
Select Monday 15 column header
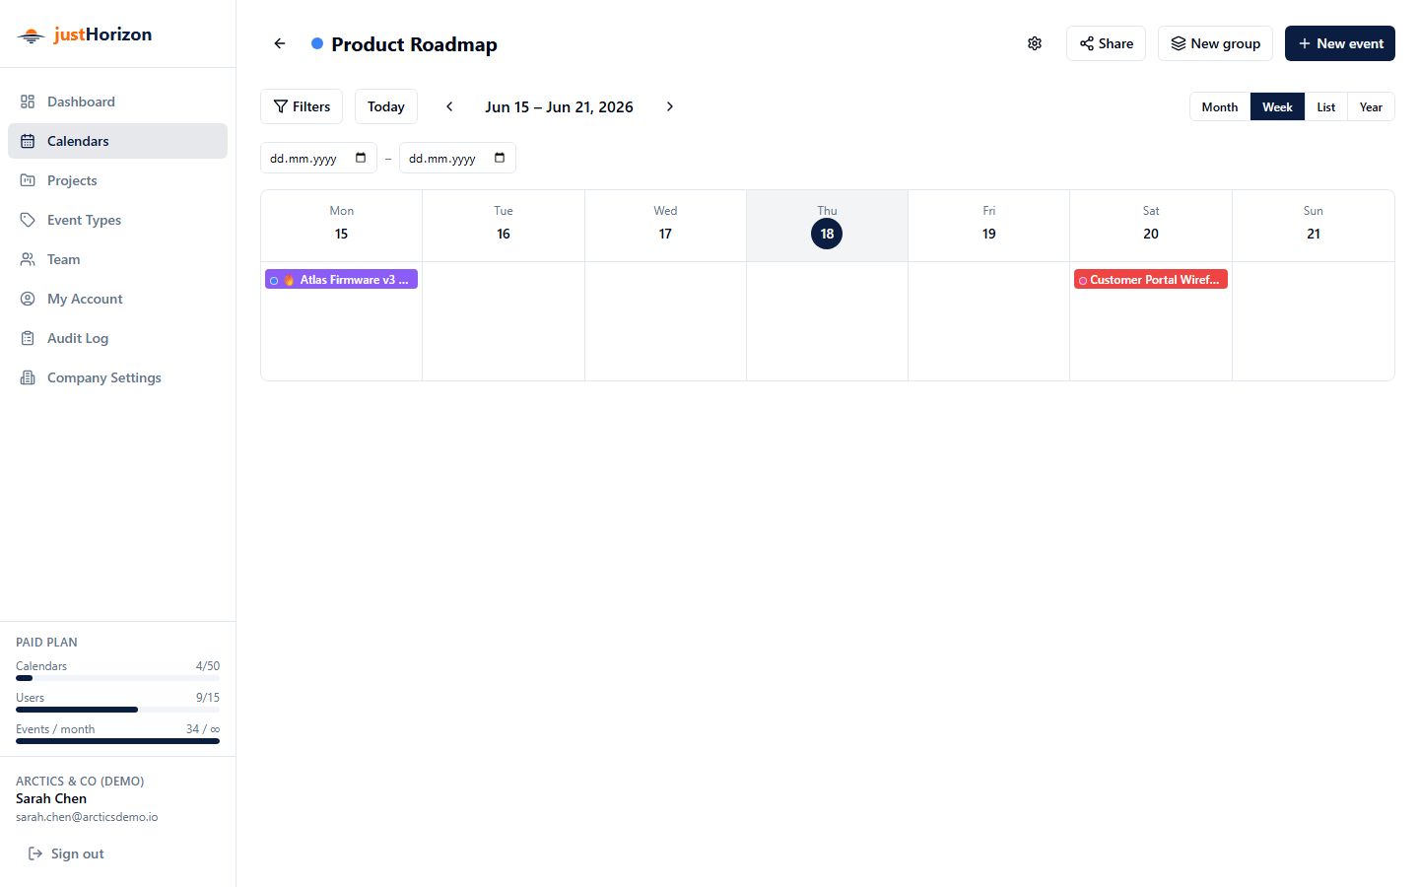point(341,226)
